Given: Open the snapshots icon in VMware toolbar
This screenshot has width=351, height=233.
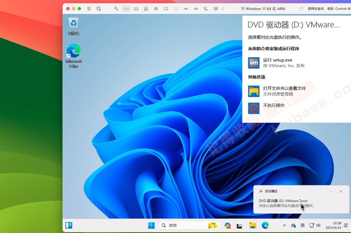Looking at the screenshot, I should 99,9.
